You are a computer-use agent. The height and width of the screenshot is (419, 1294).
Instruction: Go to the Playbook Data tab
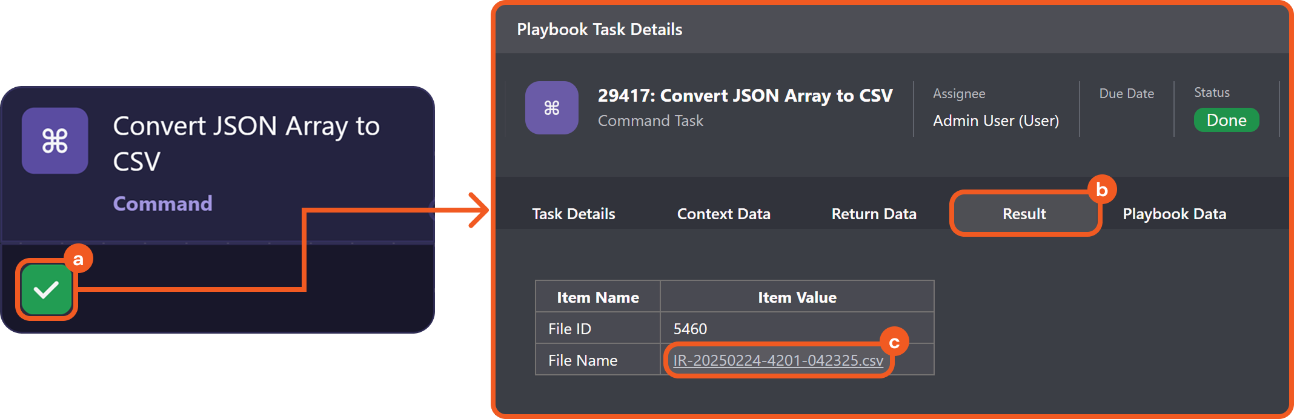click(1174, 214)
